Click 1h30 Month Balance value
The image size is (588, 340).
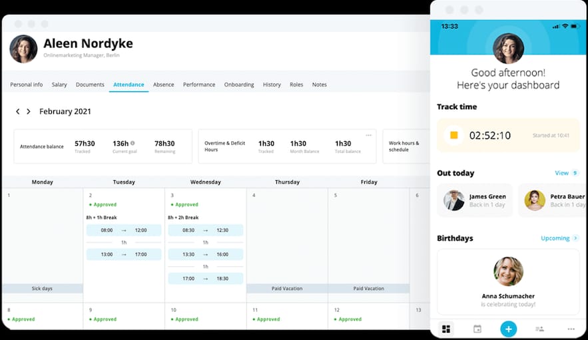(x=298, y=144)
